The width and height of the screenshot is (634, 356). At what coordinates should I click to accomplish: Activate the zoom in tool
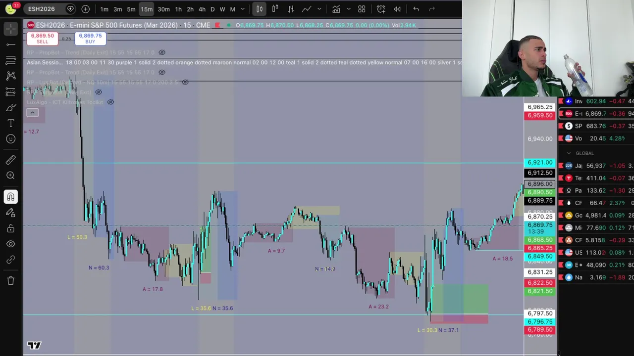click(x=10, y=176)
